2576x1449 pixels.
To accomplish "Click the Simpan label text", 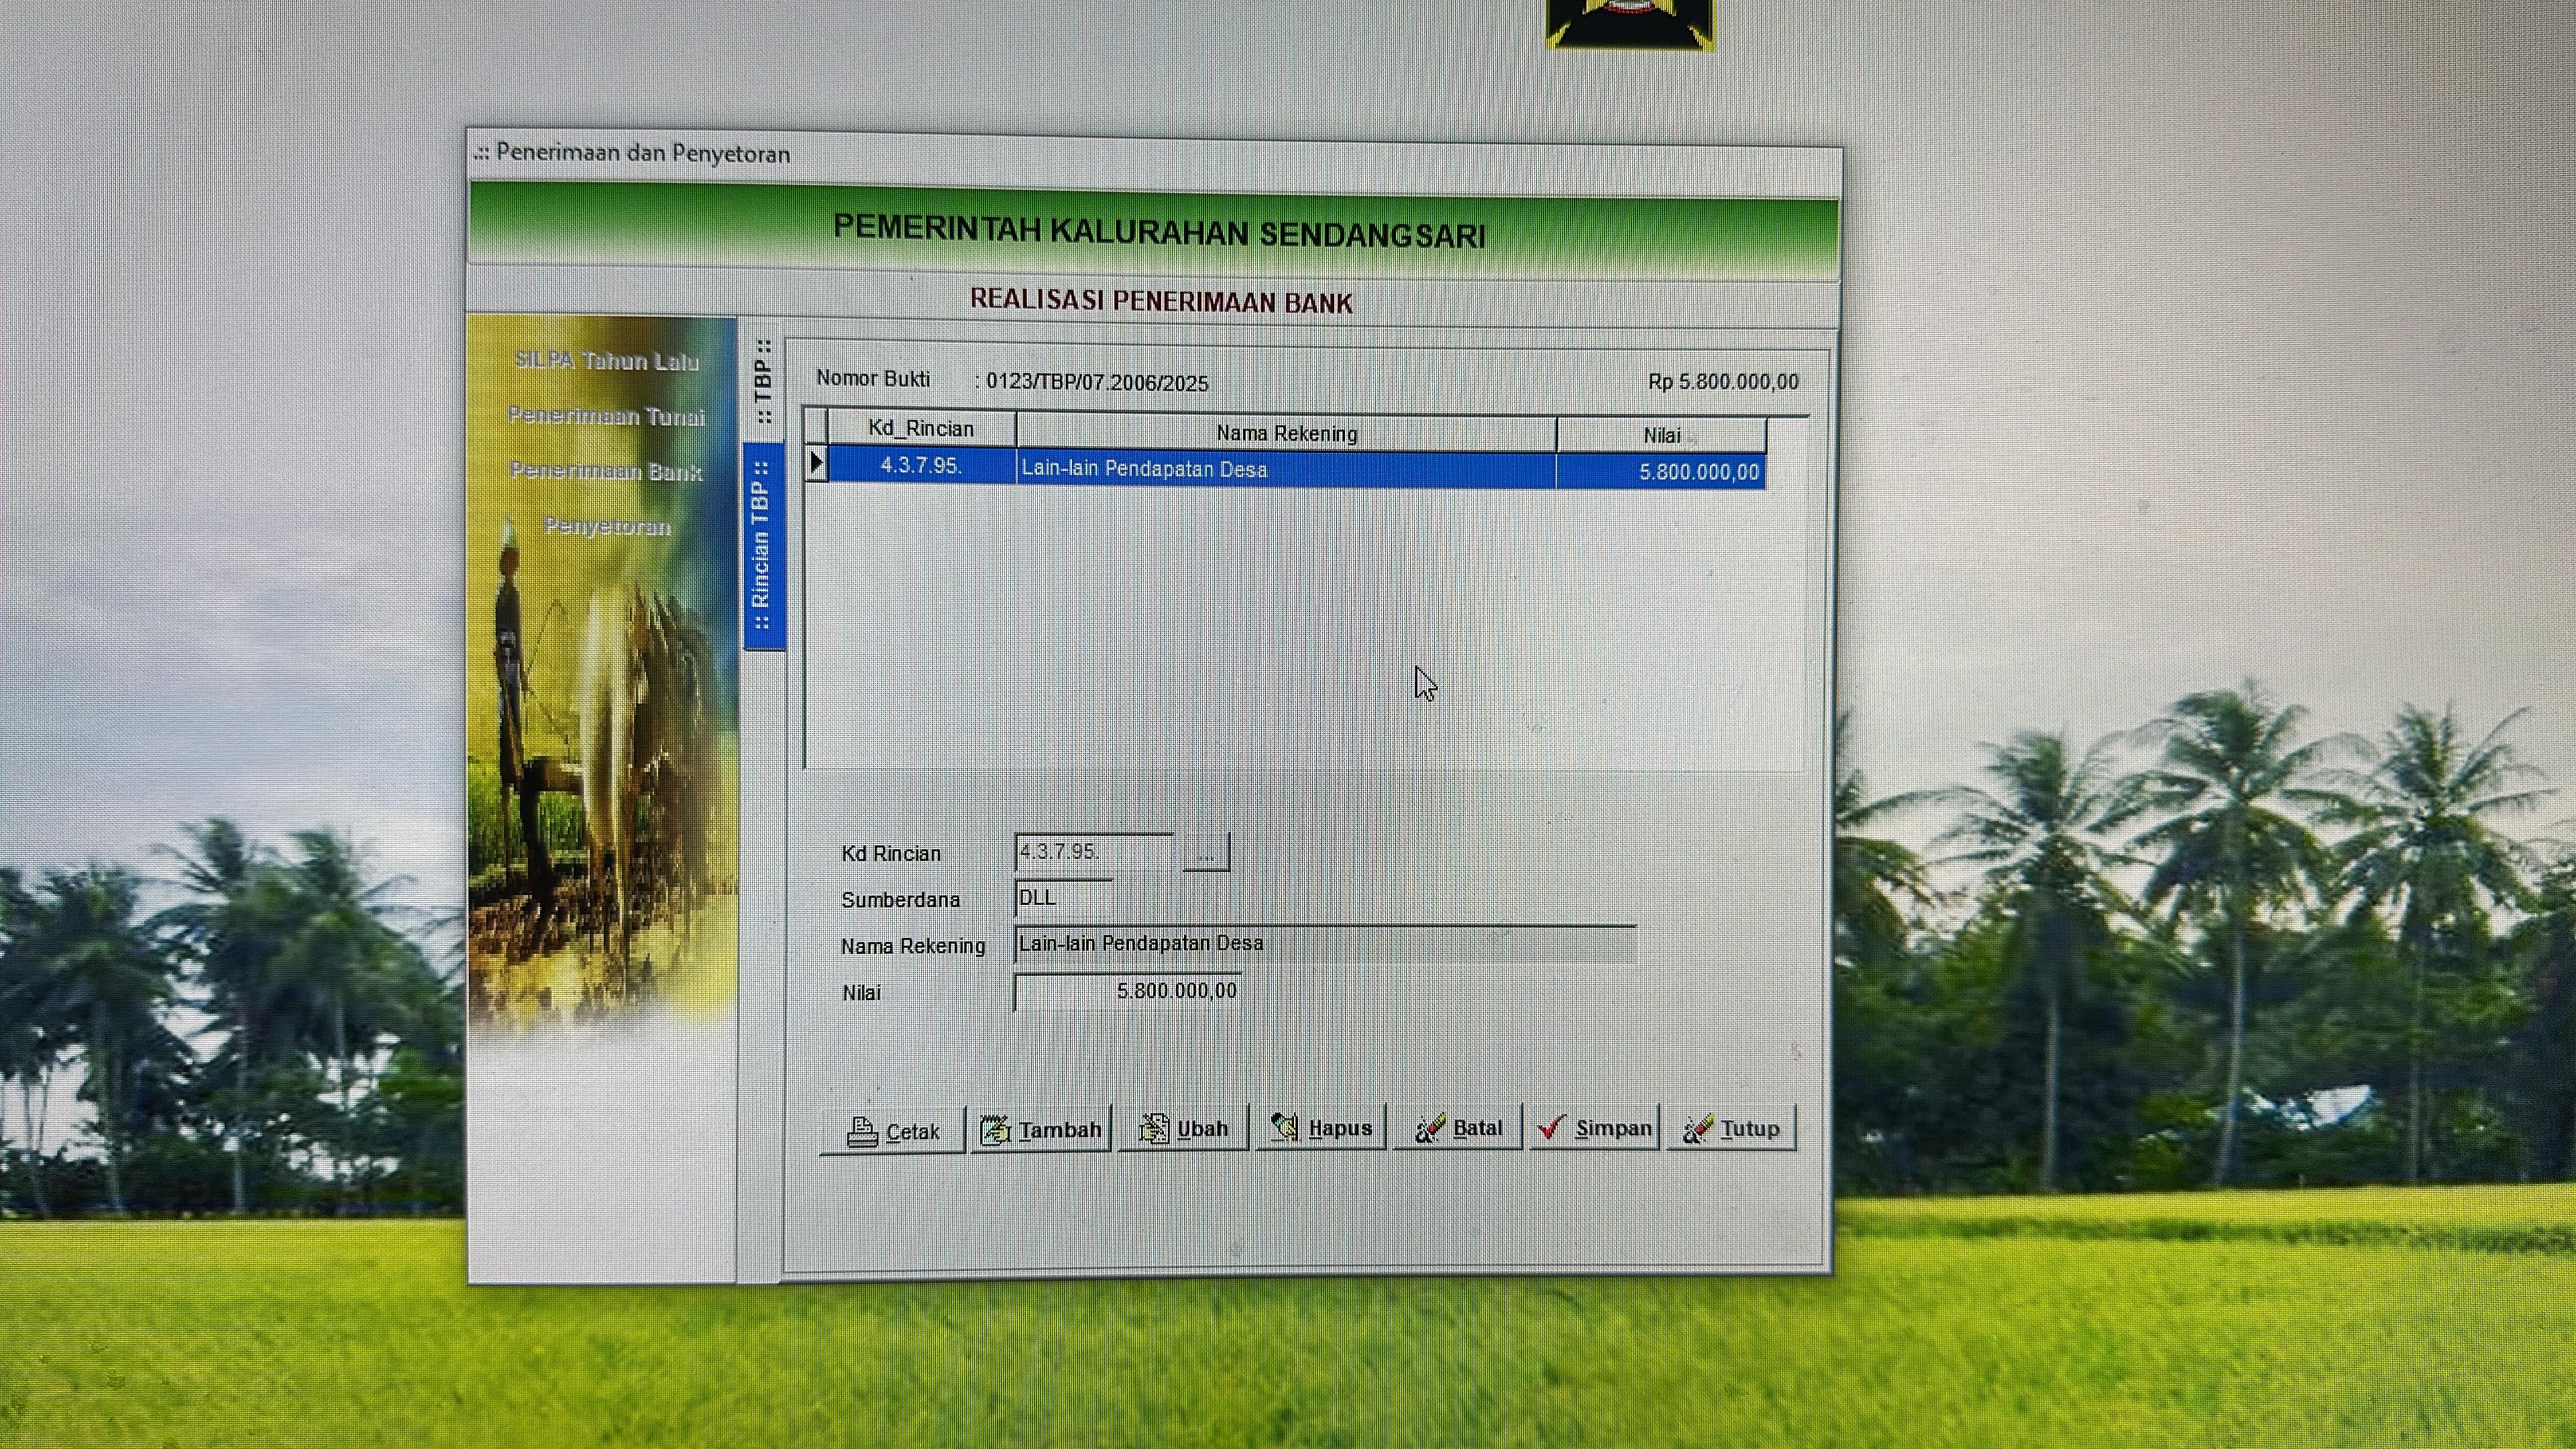I will point(1613,1128).
